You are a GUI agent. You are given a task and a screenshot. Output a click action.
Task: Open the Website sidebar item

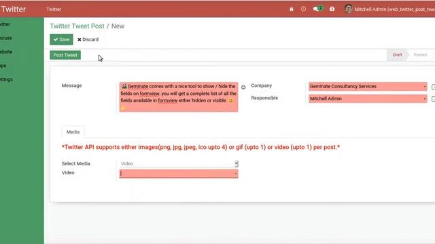[6, 52]
